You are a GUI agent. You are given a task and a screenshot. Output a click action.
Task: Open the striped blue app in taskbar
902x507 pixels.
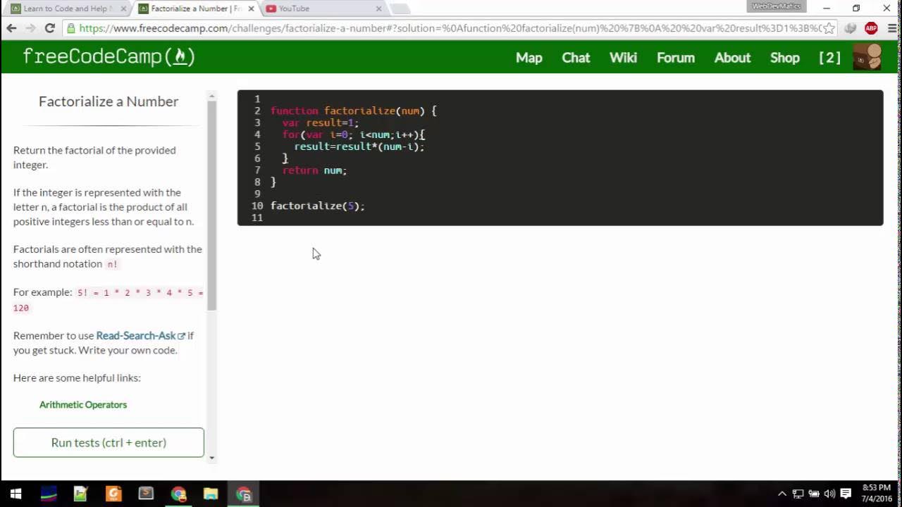(x=48, y=494)
